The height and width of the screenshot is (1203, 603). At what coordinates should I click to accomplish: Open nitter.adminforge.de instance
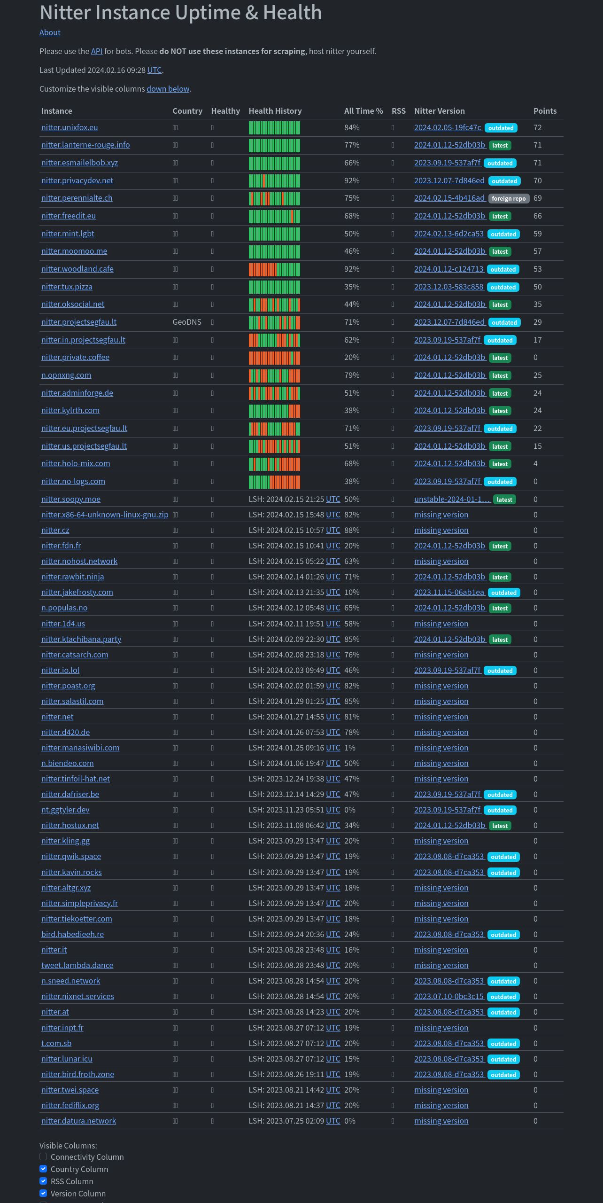77,393
